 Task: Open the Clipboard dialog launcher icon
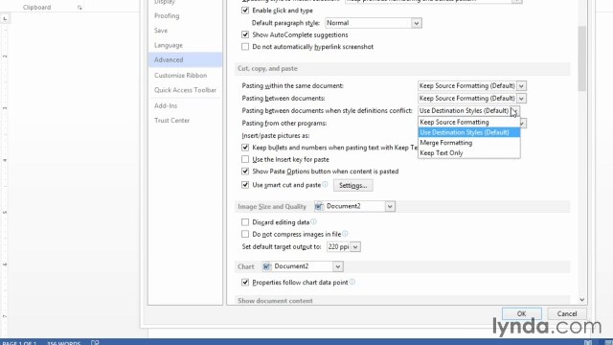pos(79,8)
